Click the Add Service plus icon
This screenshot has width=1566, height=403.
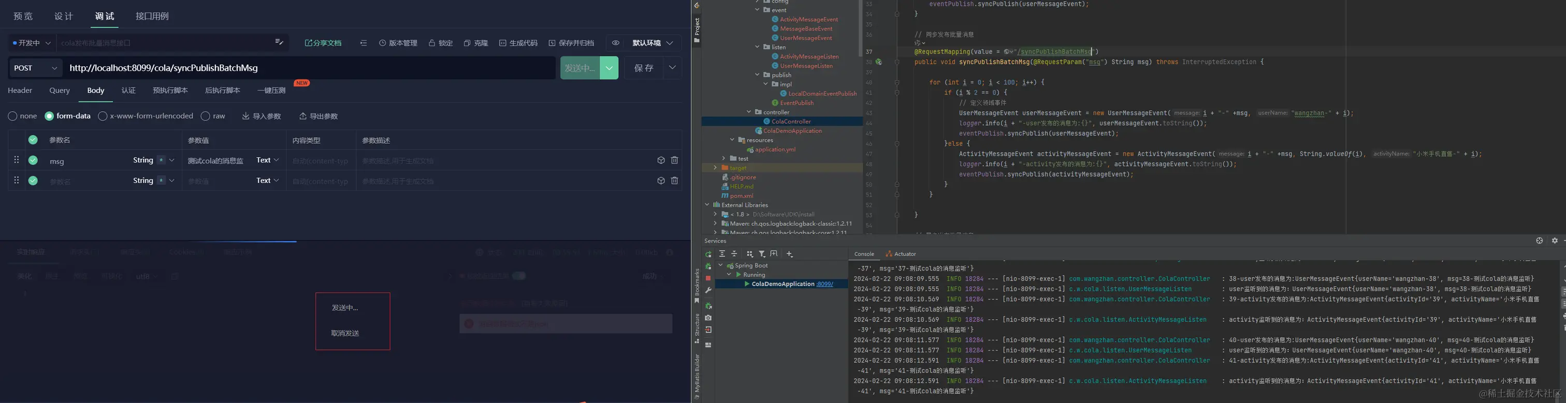point(789,253)
